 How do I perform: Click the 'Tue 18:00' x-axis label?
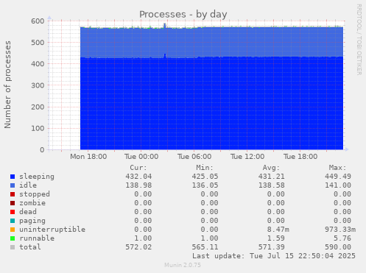pyautogui.click(x=300, y=157)
